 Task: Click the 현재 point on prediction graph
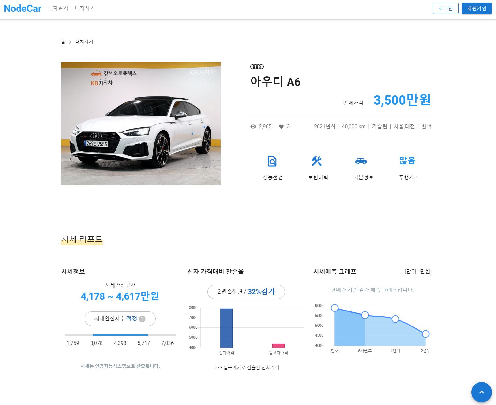tap(334, 308)
